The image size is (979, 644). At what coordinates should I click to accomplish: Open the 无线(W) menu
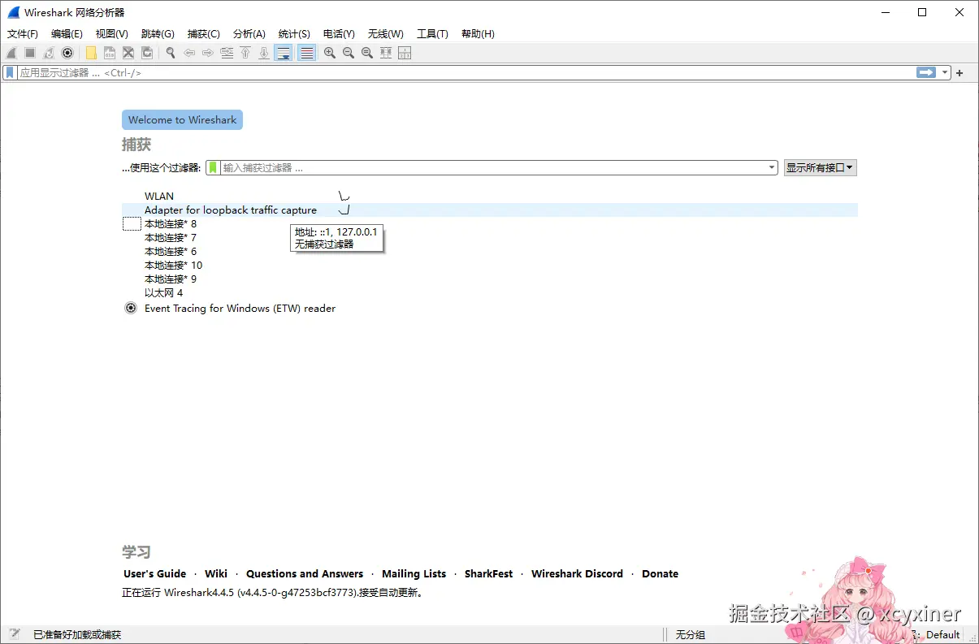[x=385, y=34]
